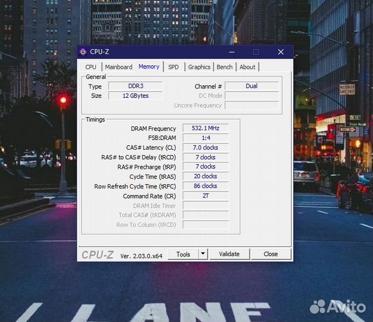
Task: Click the Ver. 2.03.0.x64 version text
Action: point(141,256)
